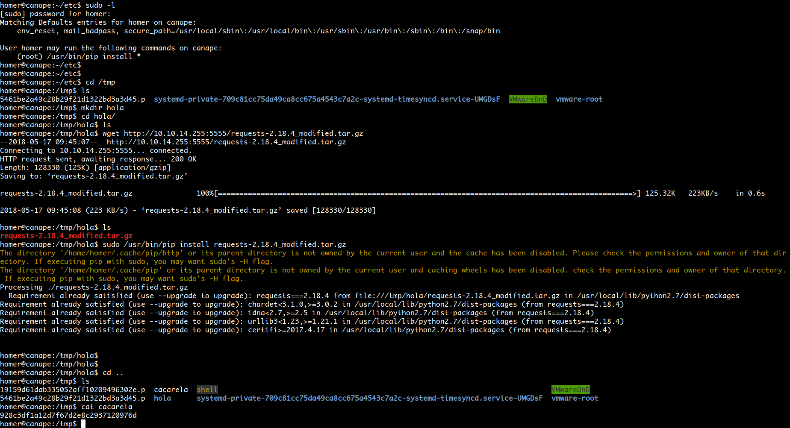Click the secure_path defaults entry line

[259, 31]
